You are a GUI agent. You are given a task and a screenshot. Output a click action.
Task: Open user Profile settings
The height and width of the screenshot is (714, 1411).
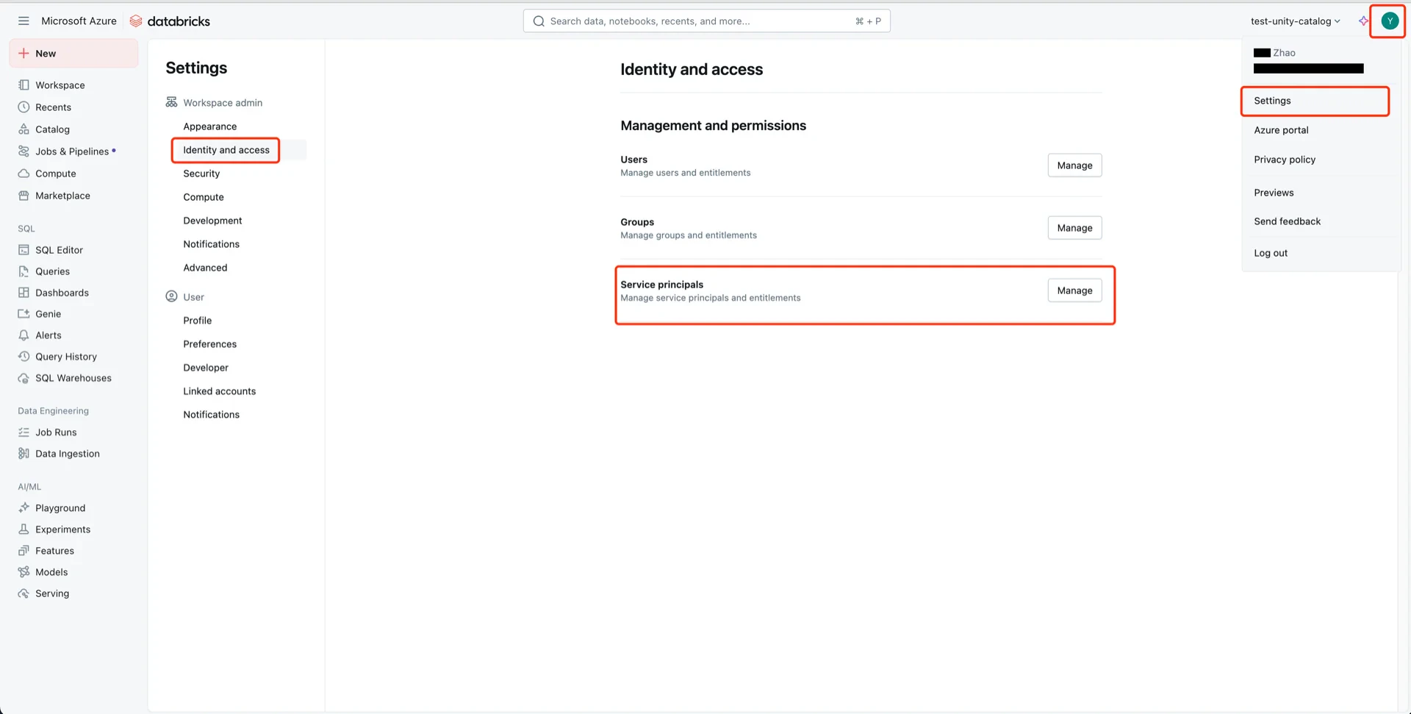197,321
